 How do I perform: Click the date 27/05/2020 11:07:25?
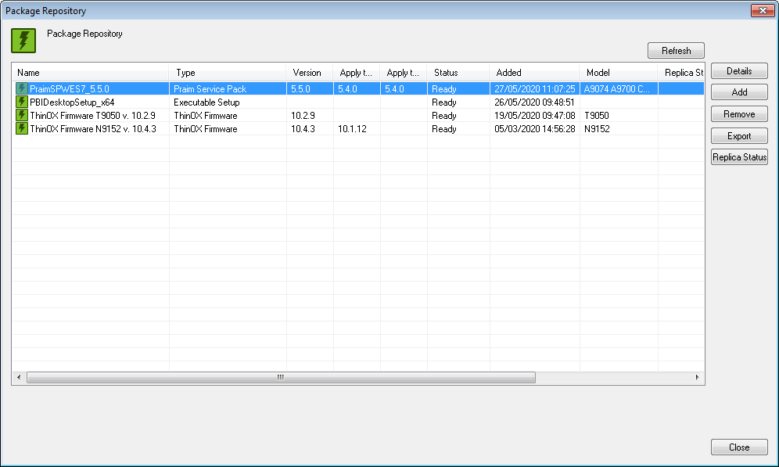click(534, 89)
